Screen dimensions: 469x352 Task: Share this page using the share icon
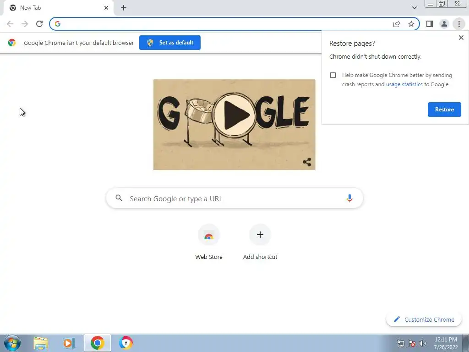[397, 24]
